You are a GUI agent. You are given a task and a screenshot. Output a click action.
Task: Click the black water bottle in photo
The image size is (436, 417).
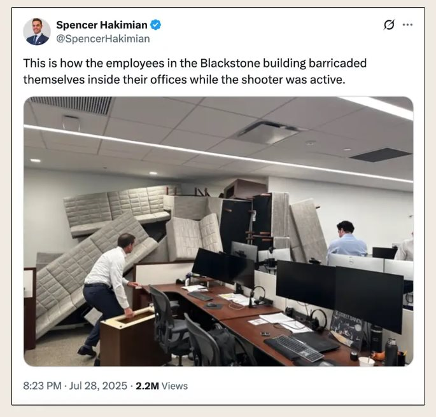pyautogui.click(x=391, y=352)
